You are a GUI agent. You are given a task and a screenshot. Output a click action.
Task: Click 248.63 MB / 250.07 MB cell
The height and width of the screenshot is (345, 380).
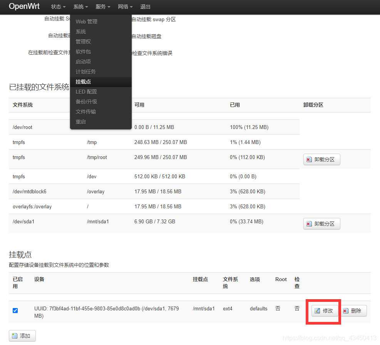[x=161, y=142]
